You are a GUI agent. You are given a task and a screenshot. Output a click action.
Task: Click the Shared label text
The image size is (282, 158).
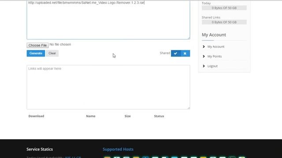[x=165, y=53]
